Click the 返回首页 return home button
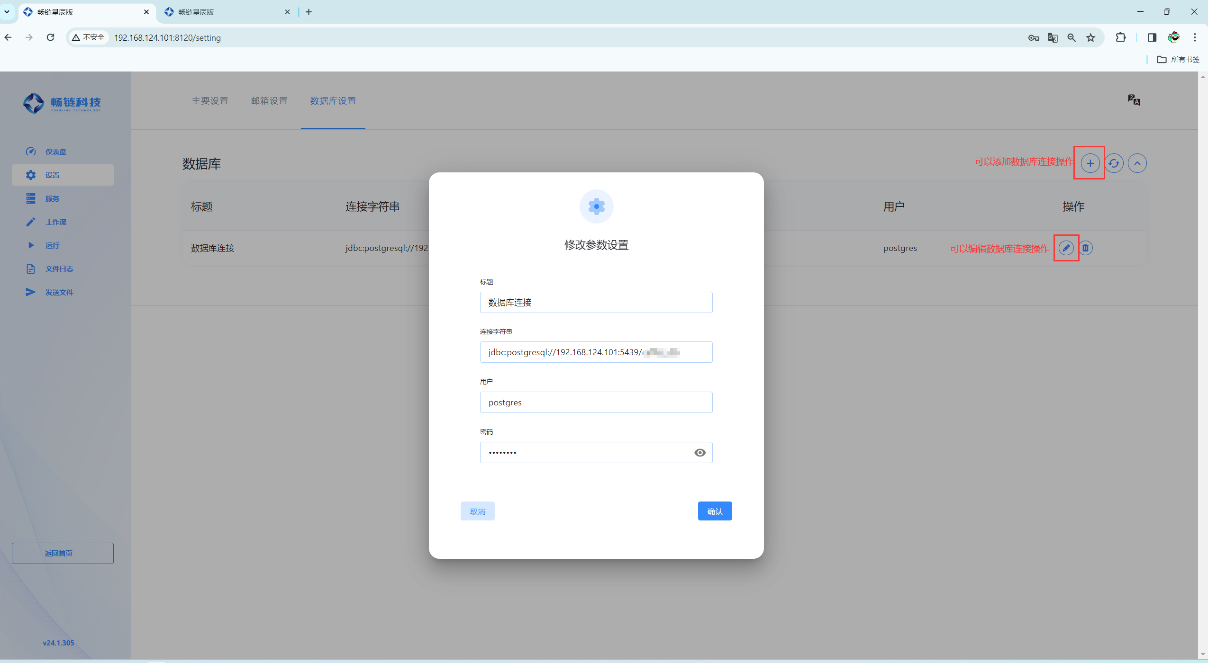The height and width of the screenshot is (663, 1208). pyautogui.click(x=63, y=553)
